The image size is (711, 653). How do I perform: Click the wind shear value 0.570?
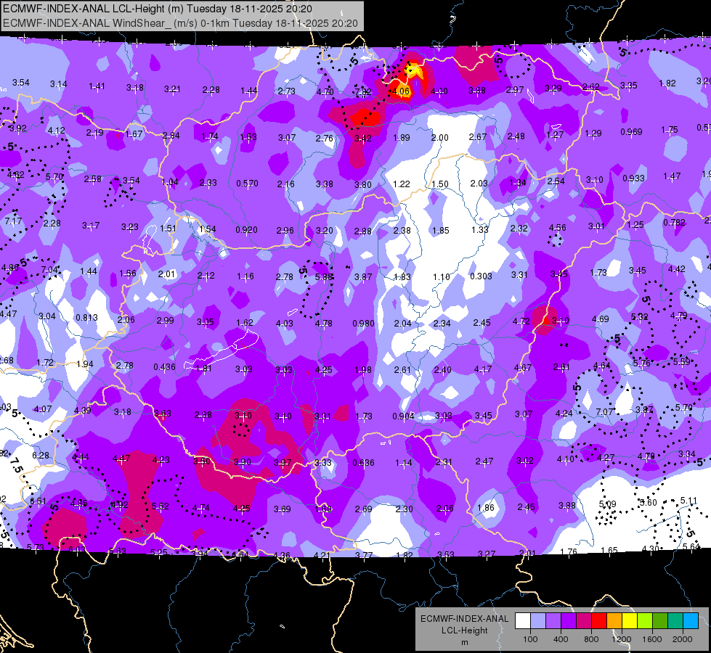coord(247,183)
